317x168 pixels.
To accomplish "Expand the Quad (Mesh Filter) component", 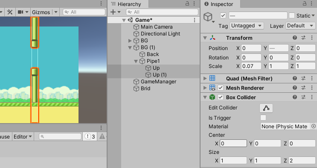I will pos(205,78).
